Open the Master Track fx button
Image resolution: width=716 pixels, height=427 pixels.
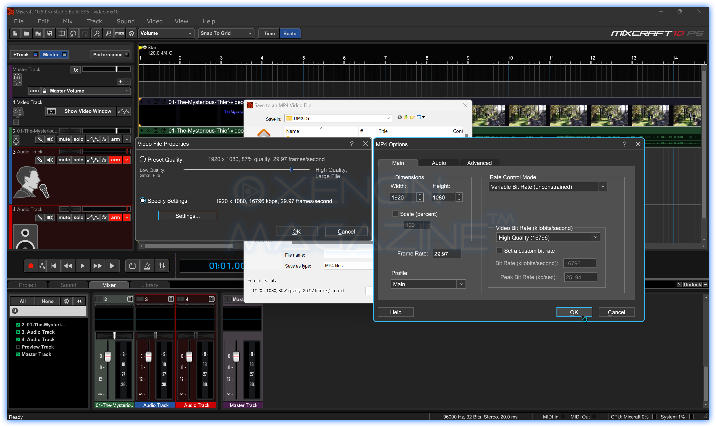tap(76, 70)
